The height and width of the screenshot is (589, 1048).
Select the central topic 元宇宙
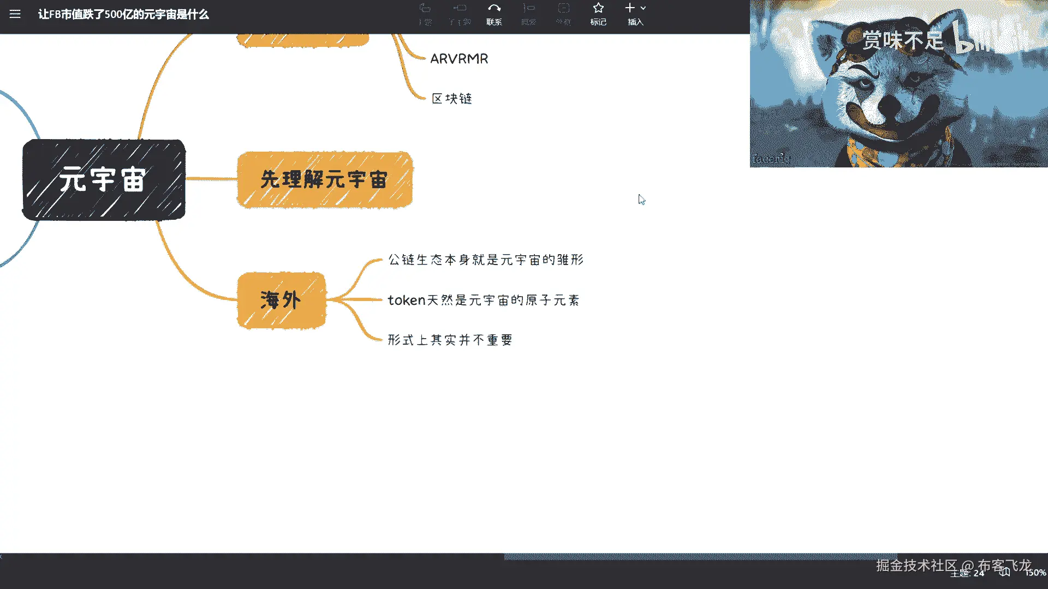point(104,180)
